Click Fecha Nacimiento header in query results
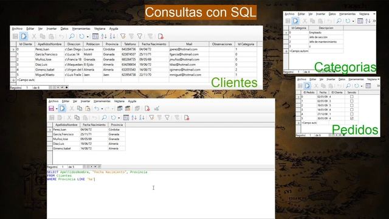 pos(94,125)
